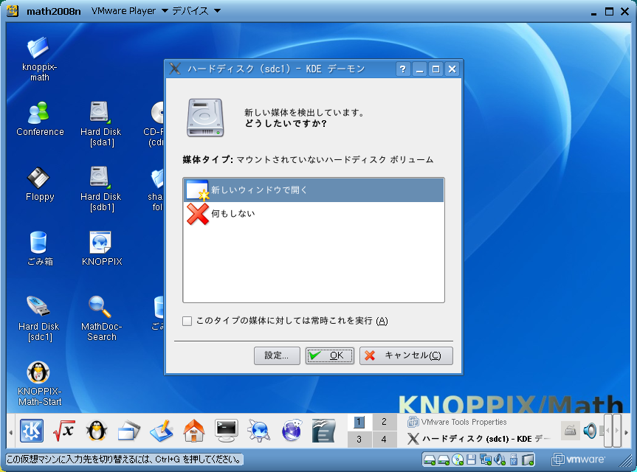Launch the KNOPPIX-Math-Start desktop icon
Image resolution: width=637 pixels, height=472 pixels.
click(39, 383)
